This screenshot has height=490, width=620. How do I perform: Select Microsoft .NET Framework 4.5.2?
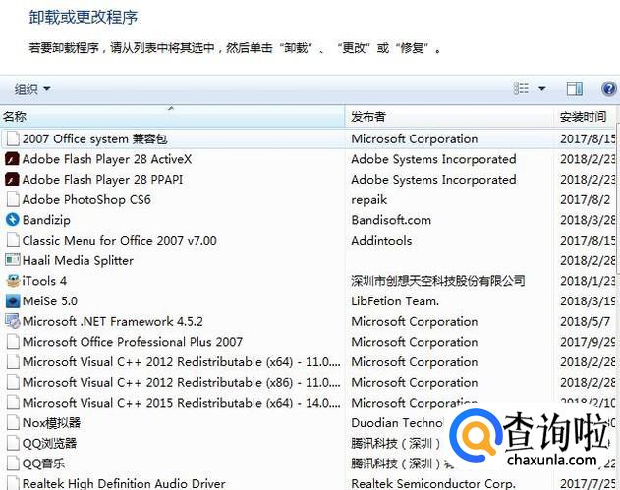tap(113, 322)
